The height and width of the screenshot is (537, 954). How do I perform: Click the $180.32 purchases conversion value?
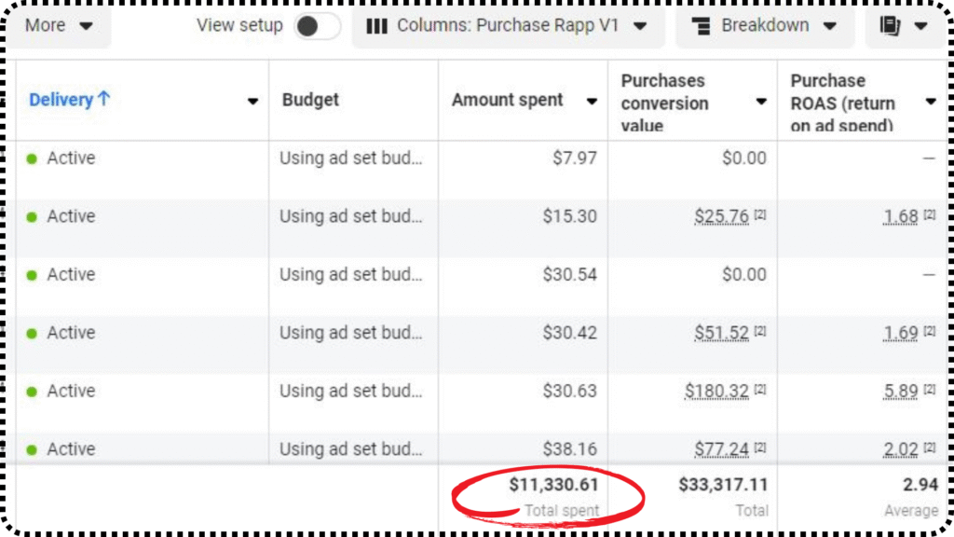716,391
